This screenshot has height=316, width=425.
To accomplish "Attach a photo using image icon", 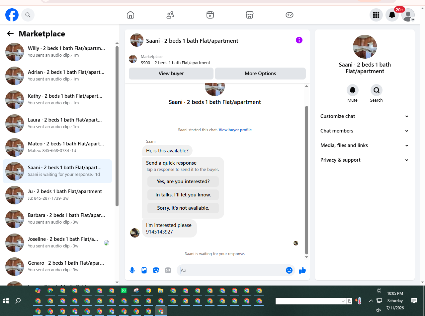I will [144, 270].
